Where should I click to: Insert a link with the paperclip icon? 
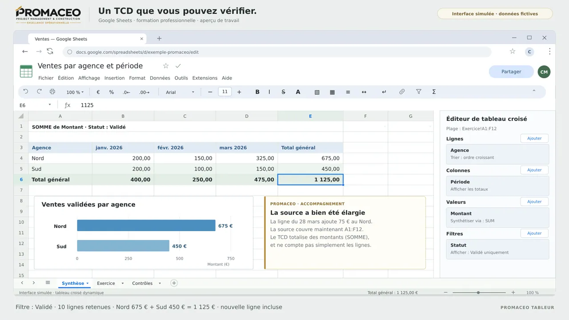[x=402, y=92]
